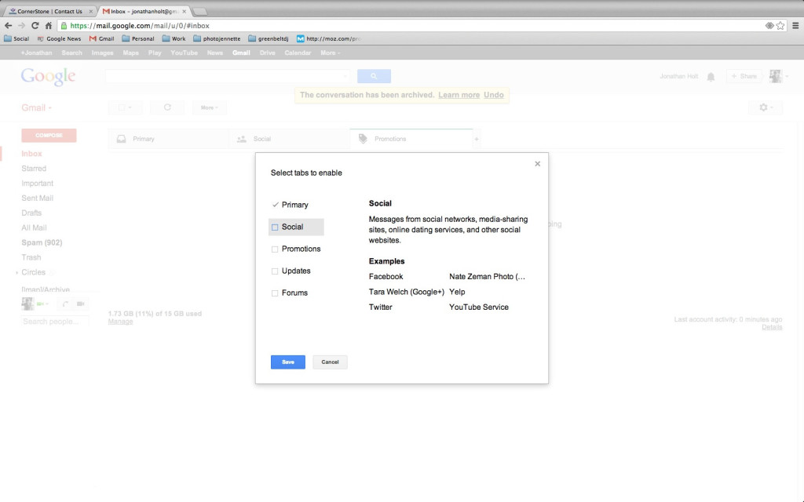
Task: Bookmark this page with the star
Action: (780, 26)
